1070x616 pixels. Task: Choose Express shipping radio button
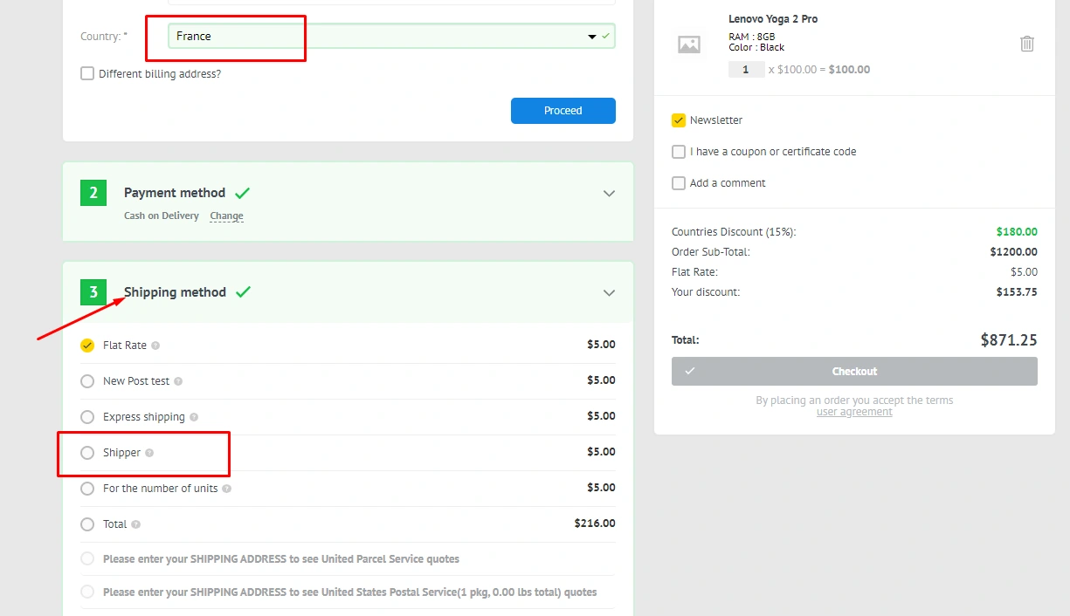pos(87,417)
